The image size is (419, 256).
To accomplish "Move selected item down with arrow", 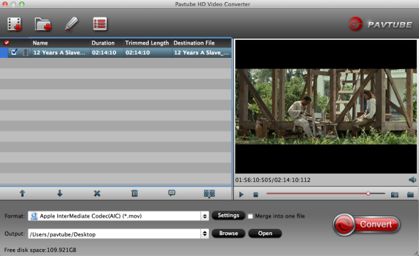I will click(x=60, y=193).
